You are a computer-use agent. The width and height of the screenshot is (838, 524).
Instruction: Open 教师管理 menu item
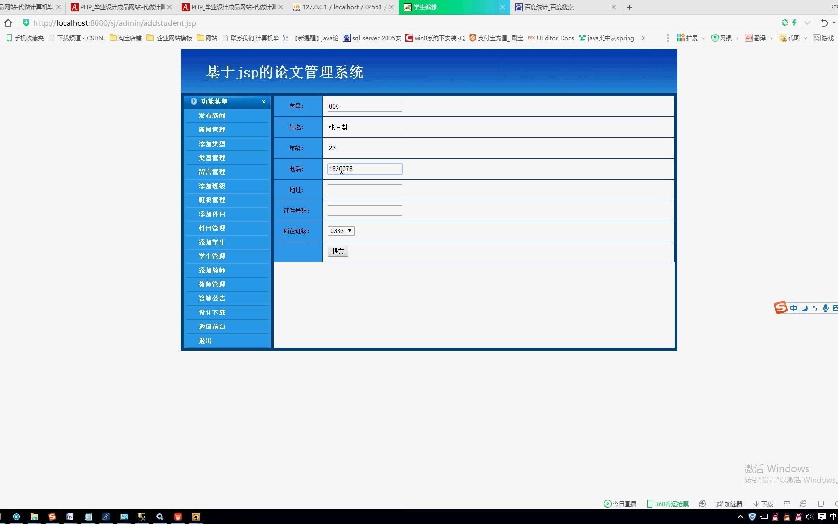(212, 284)
